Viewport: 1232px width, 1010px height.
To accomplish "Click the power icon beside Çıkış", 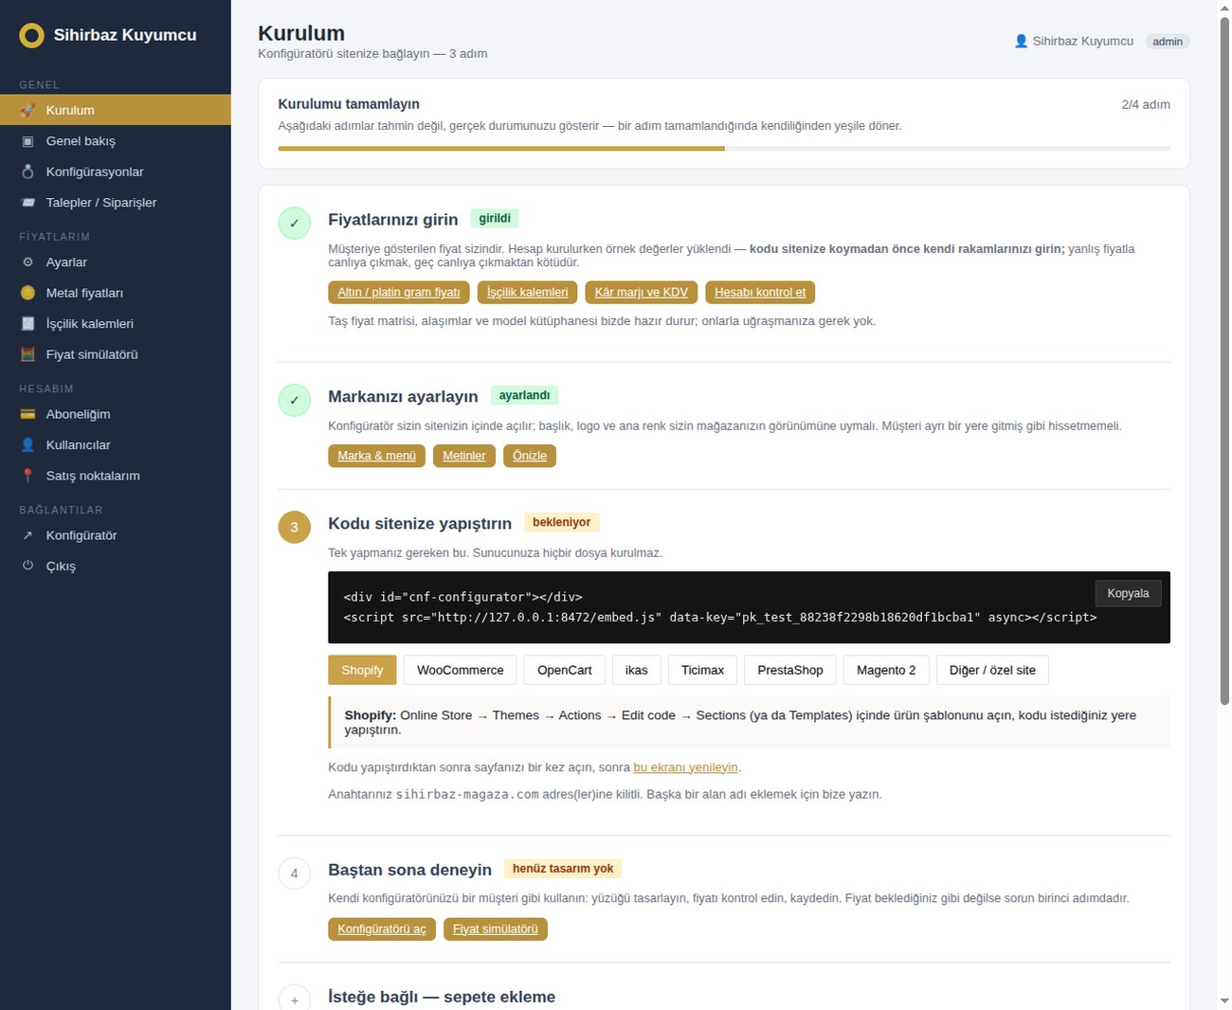I will click(27, 566).
